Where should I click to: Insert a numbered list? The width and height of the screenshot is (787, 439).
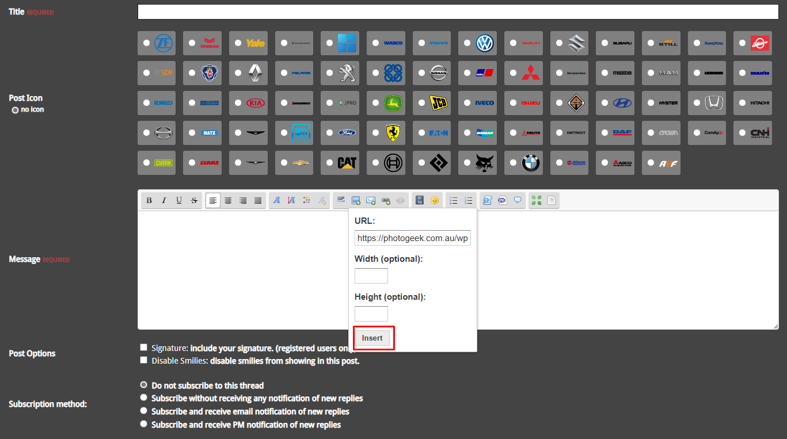click(469, 200)
